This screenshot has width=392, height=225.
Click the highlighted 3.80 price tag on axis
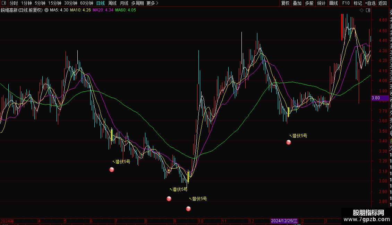tap(380, 98)
